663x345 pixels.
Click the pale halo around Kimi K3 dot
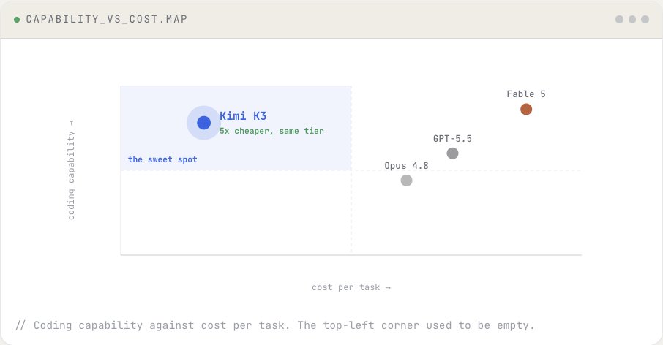pyautogui.click(x=204, y=123)
